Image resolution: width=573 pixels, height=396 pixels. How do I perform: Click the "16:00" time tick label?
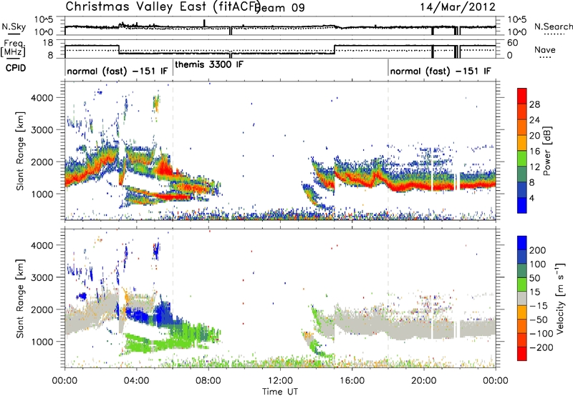point(352,381)
